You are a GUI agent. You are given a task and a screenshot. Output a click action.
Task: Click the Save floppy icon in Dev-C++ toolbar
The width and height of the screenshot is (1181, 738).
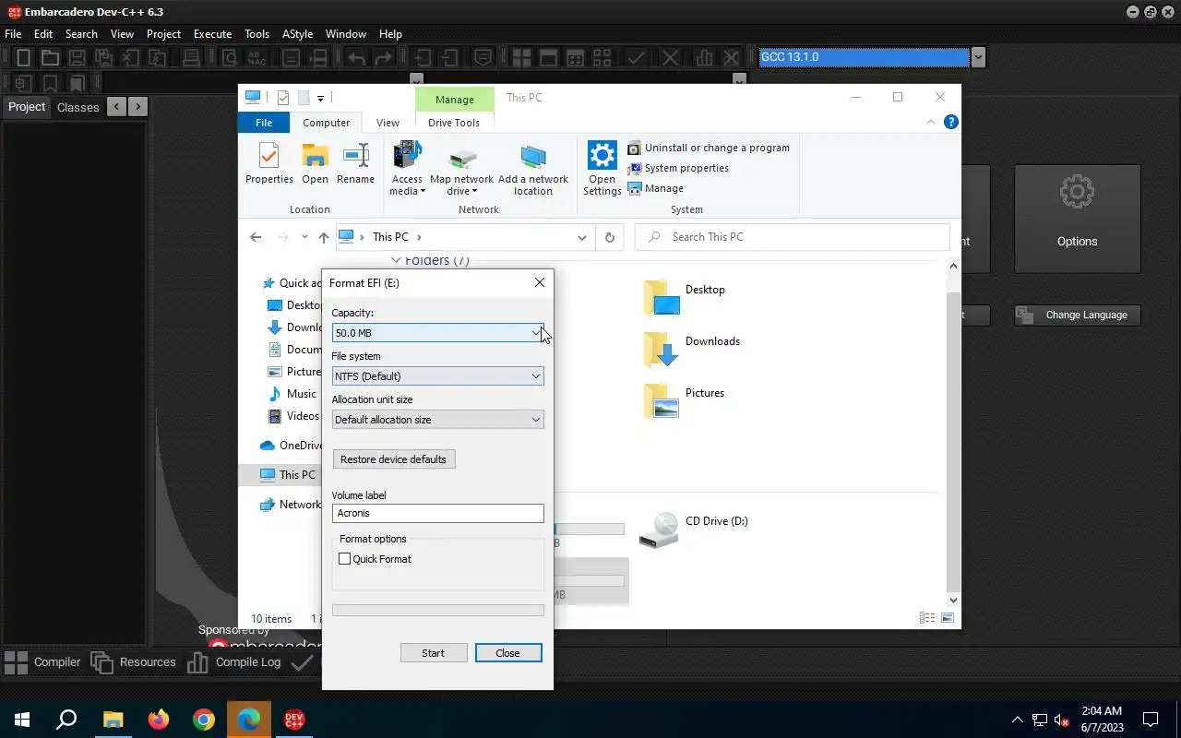[x=78, y=57]
